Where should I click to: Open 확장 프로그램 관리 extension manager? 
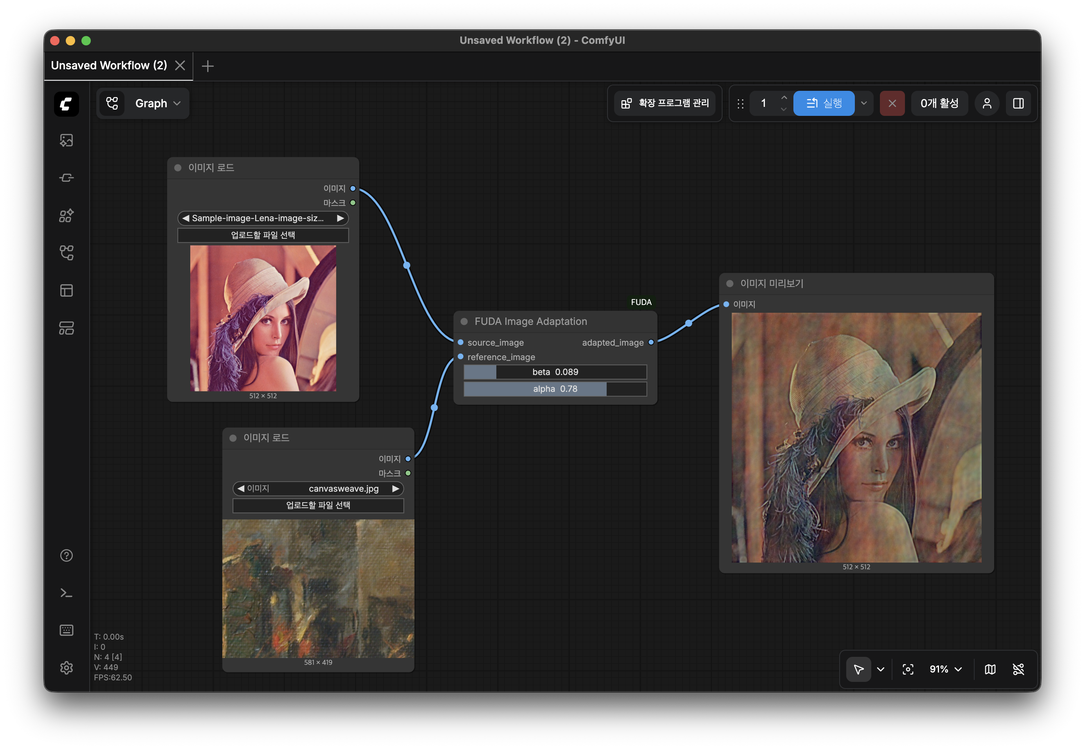665,103
